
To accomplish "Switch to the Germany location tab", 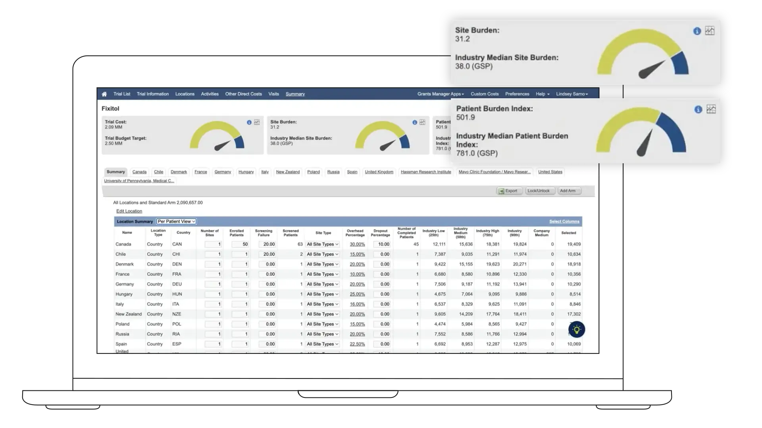I will 223,172.
